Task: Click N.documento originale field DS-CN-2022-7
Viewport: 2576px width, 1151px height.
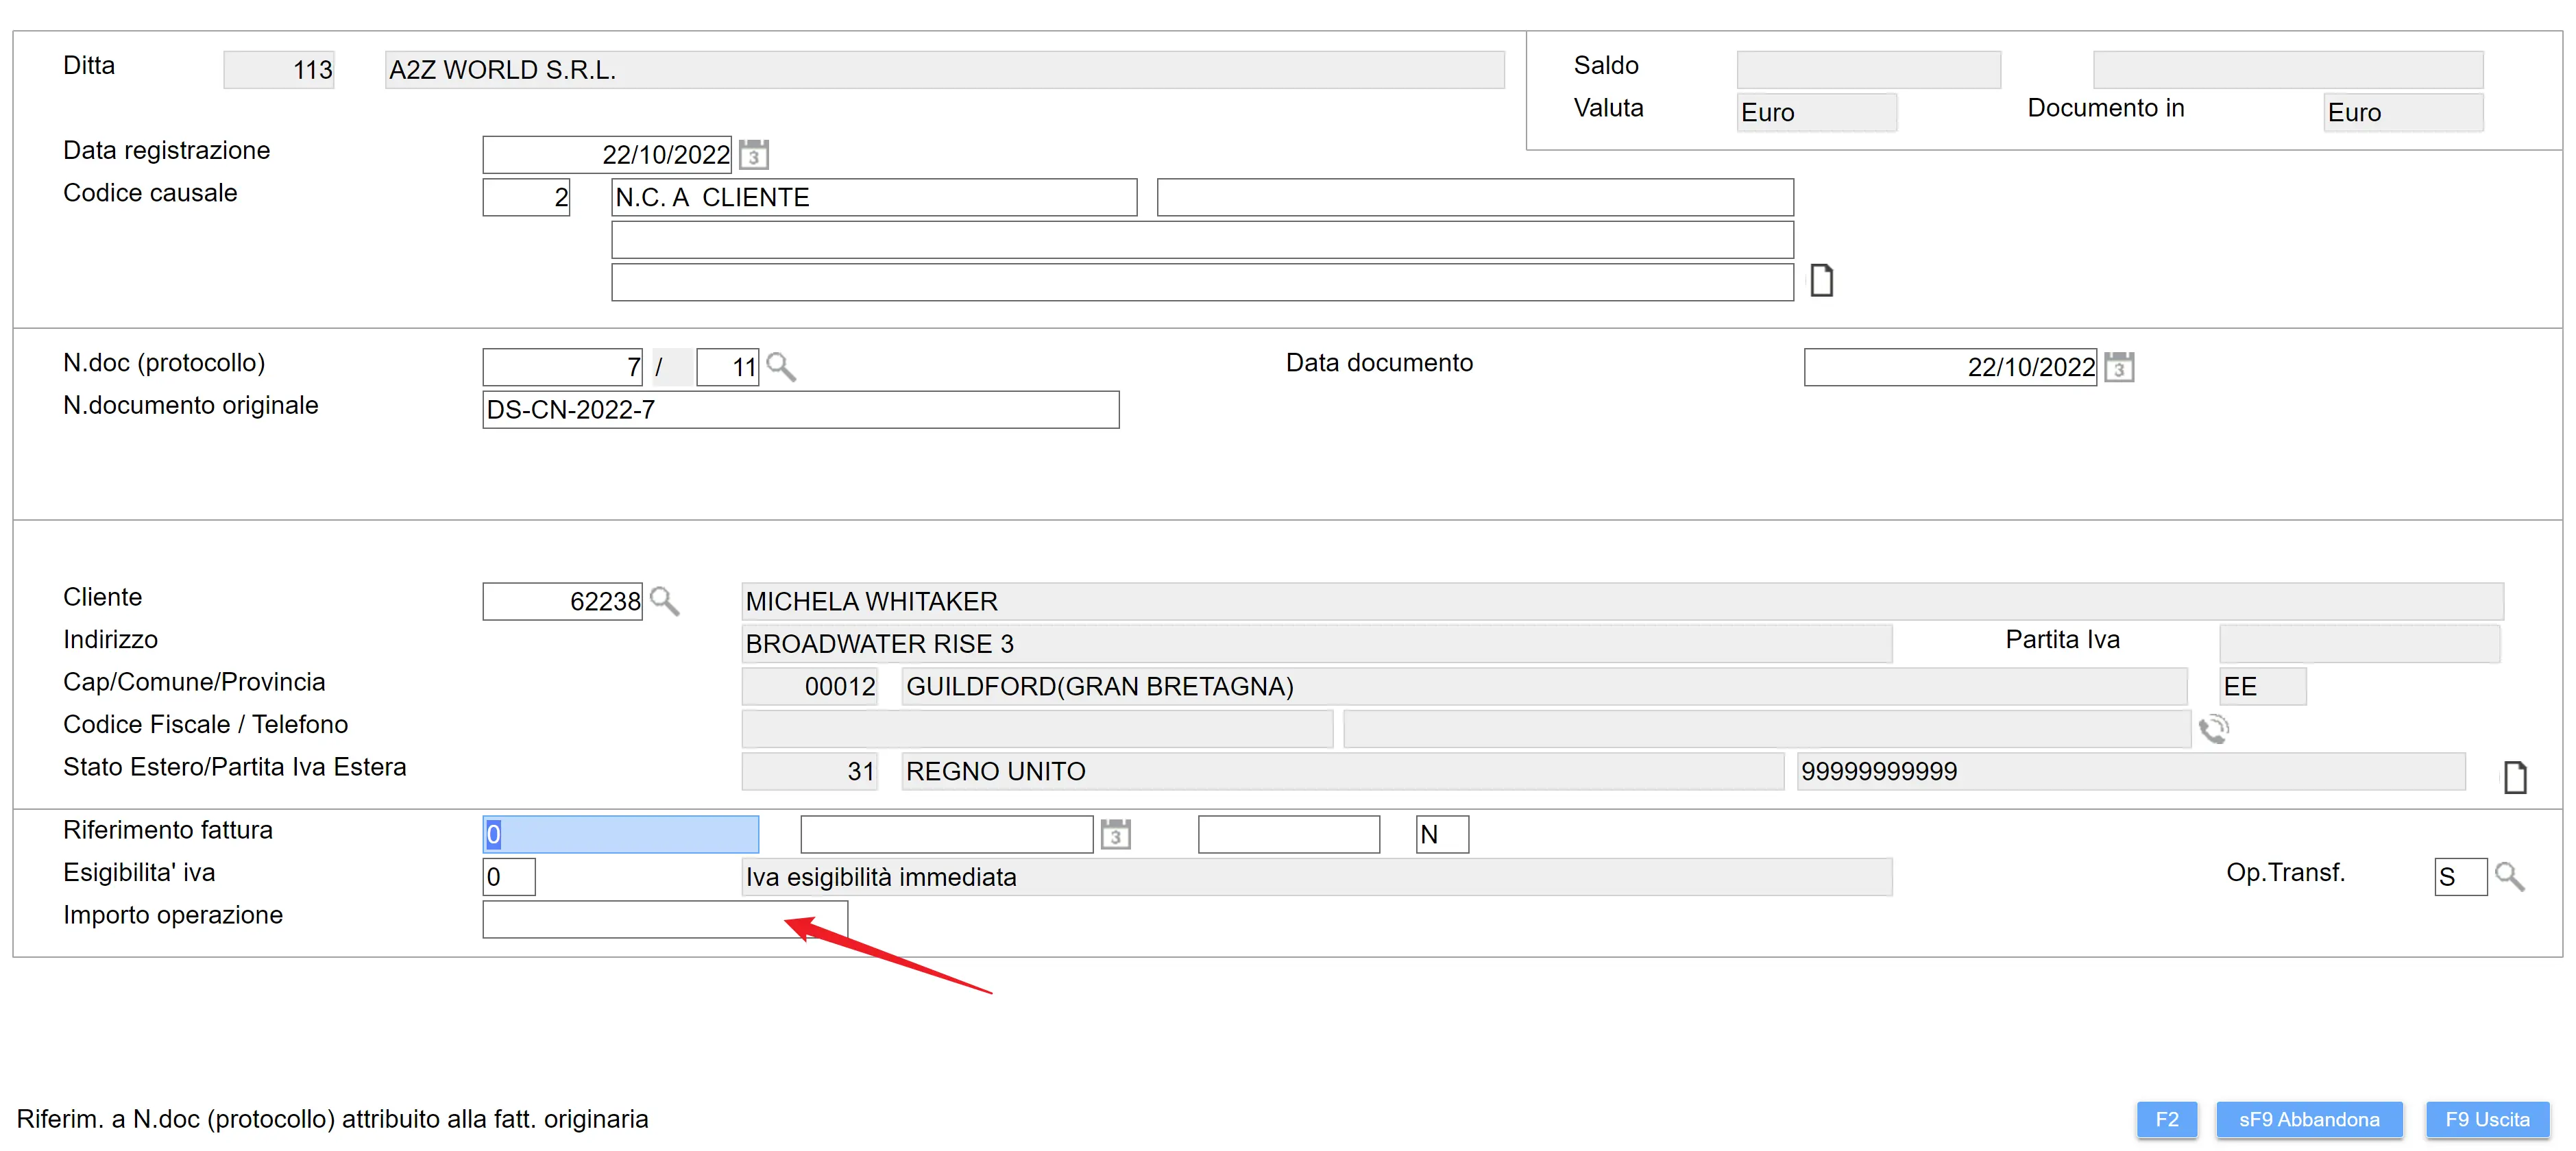Action: coord(800,410)
